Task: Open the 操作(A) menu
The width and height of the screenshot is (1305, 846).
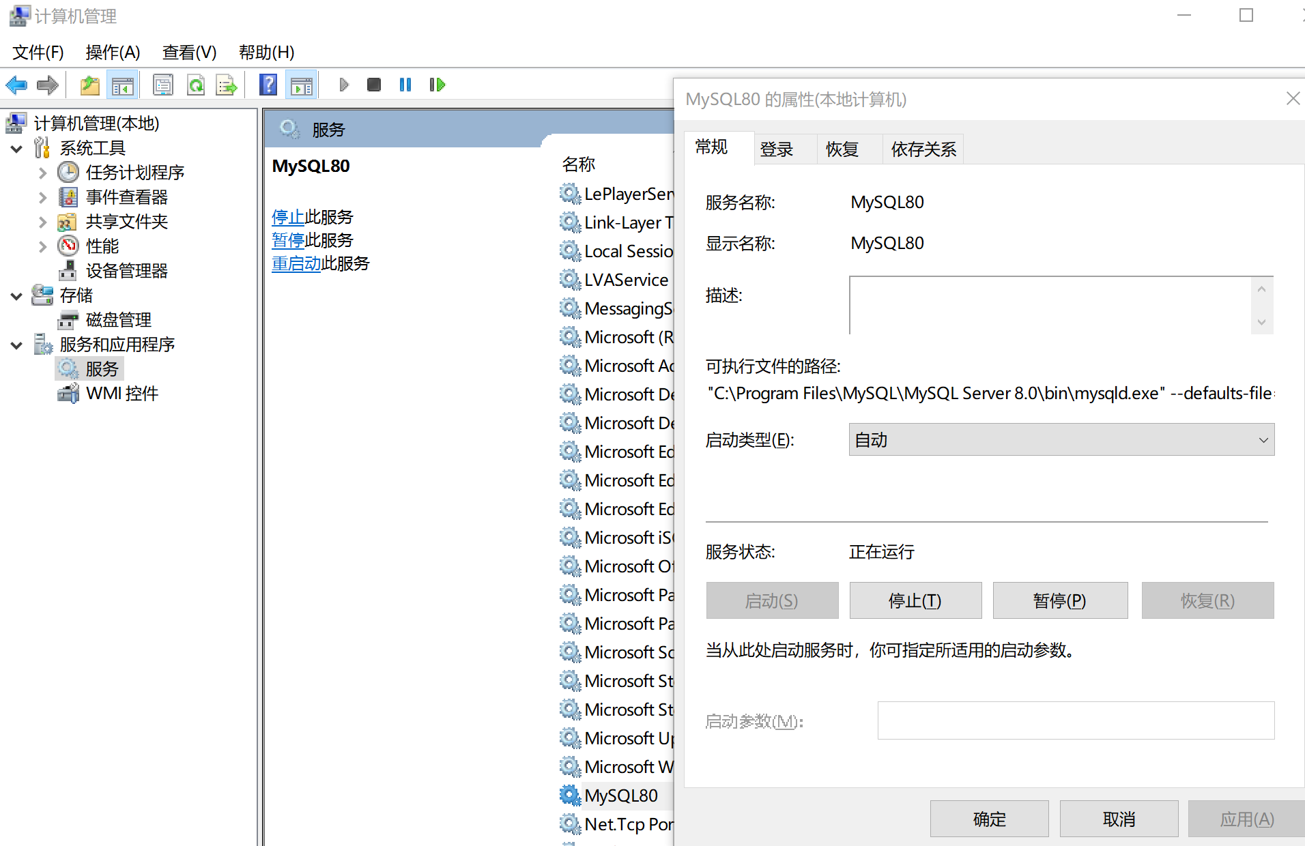Action: tap(113, 53)
